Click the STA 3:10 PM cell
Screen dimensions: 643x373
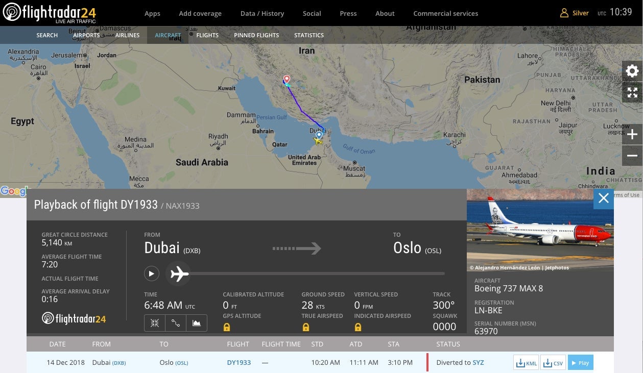click(x=400, y=363)
